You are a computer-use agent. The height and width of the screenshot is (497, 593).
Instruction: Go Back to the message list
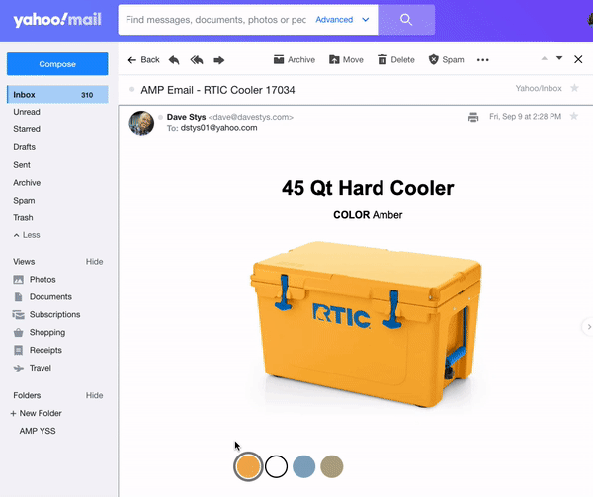tap(143, 59)
